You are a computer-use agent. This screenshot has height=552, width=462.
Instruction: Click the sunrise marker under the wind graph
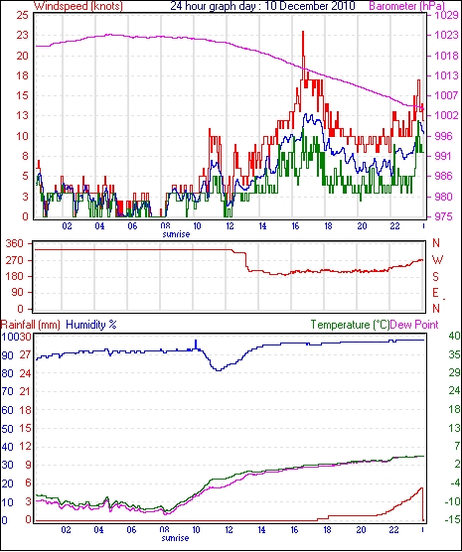click(x=176, y=234)
